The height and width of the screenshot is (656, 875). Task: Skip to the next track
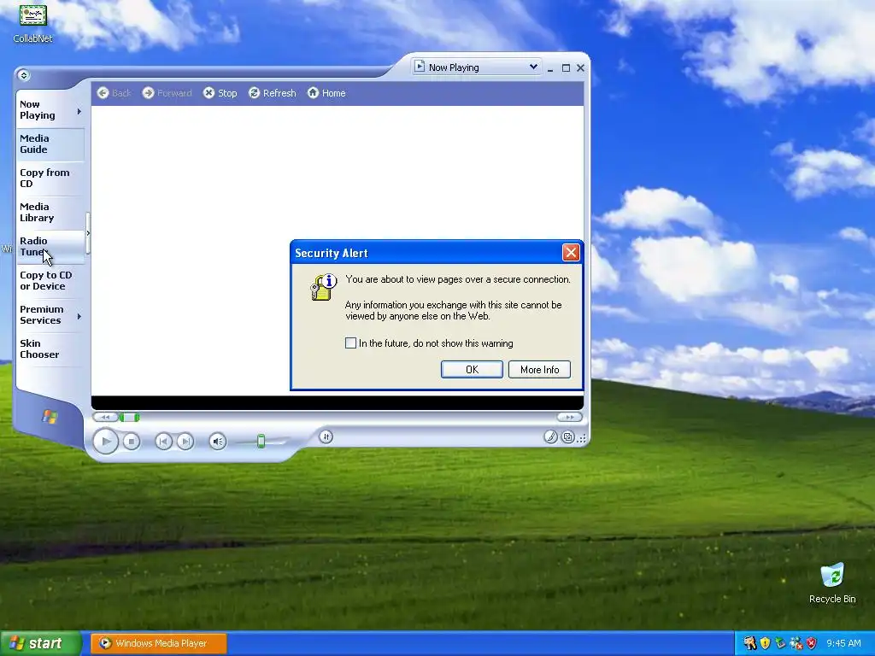tap(185, 442)
